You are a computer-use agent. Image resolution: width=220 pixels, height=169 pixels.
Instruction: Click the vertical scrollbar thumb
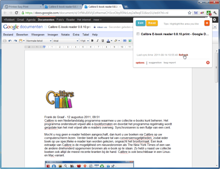pos(217,68)
